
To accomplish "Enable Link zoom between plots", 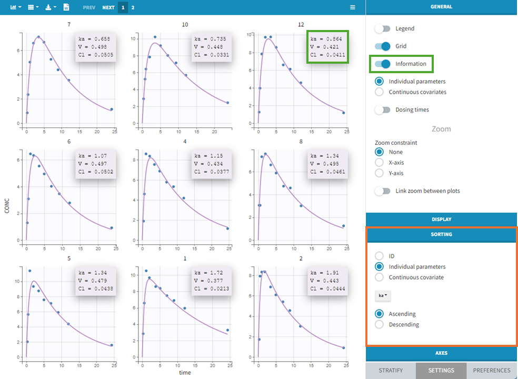I will point(383,191).
